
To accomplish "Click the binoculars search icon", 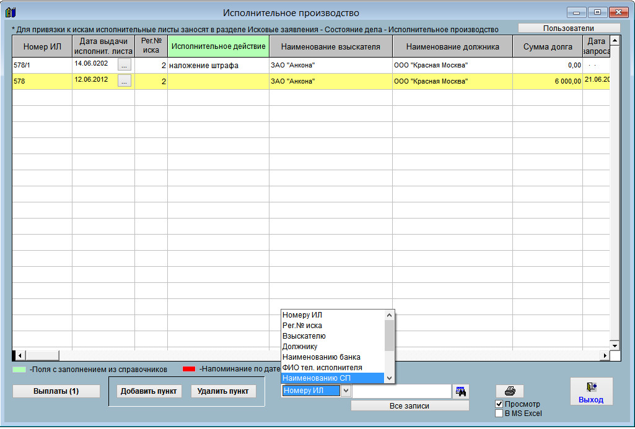I will click(461, 391).
